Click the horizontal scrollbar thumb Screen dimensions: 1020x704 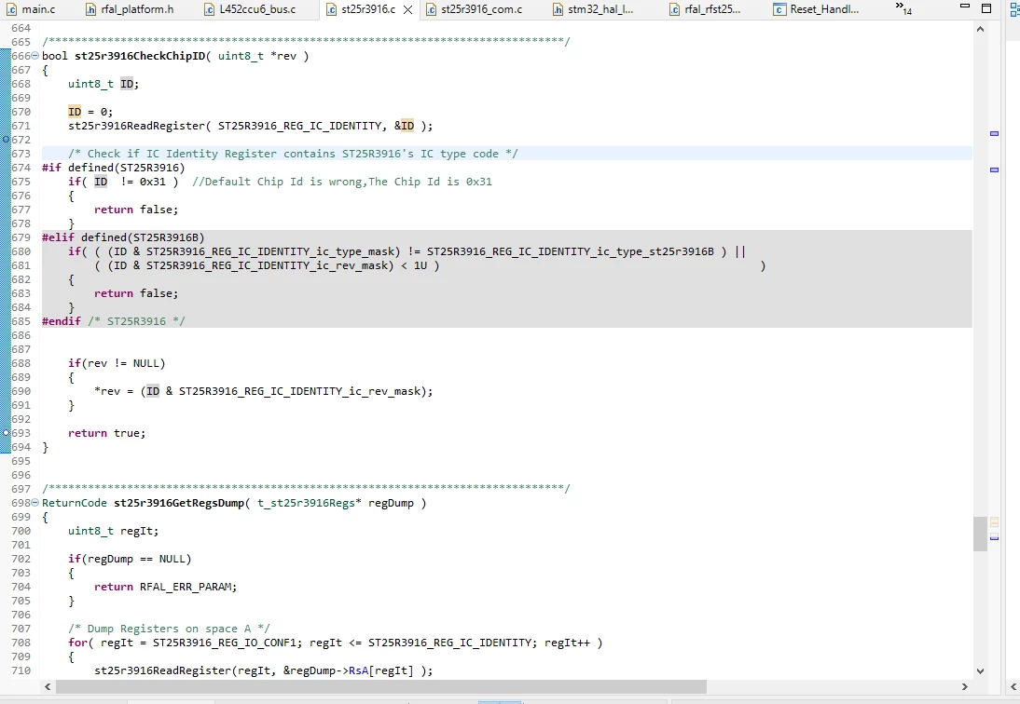coord(381,686)
